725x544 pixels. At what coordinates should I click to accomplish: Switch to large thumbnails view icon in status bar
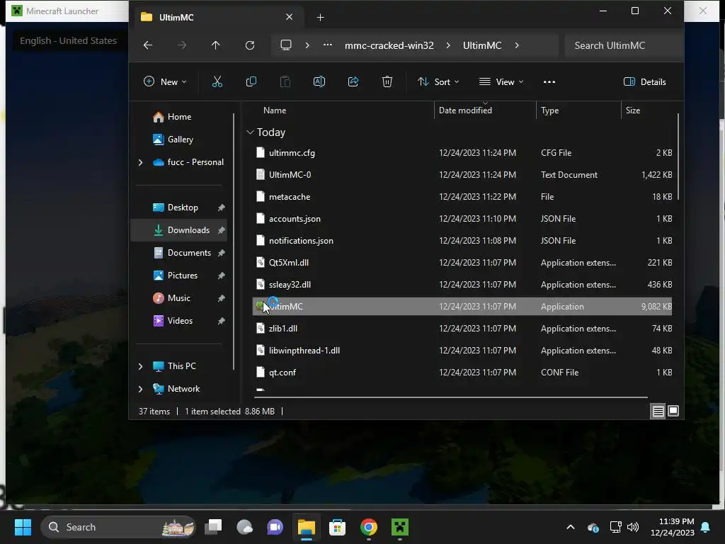[x=673, y=412]
